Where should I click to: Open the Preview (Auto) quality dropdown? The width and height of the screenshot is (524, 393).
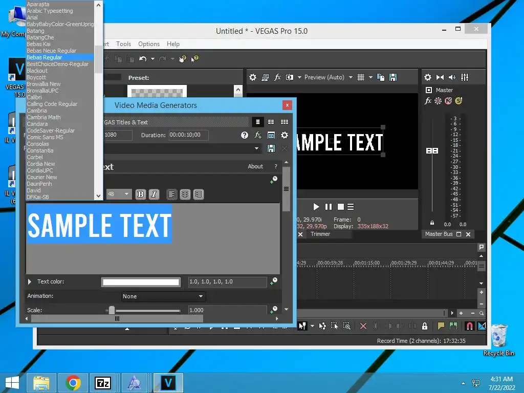(x=351, y=78)
